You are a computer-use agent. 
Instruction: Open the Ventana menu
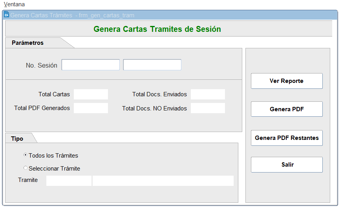14,4
